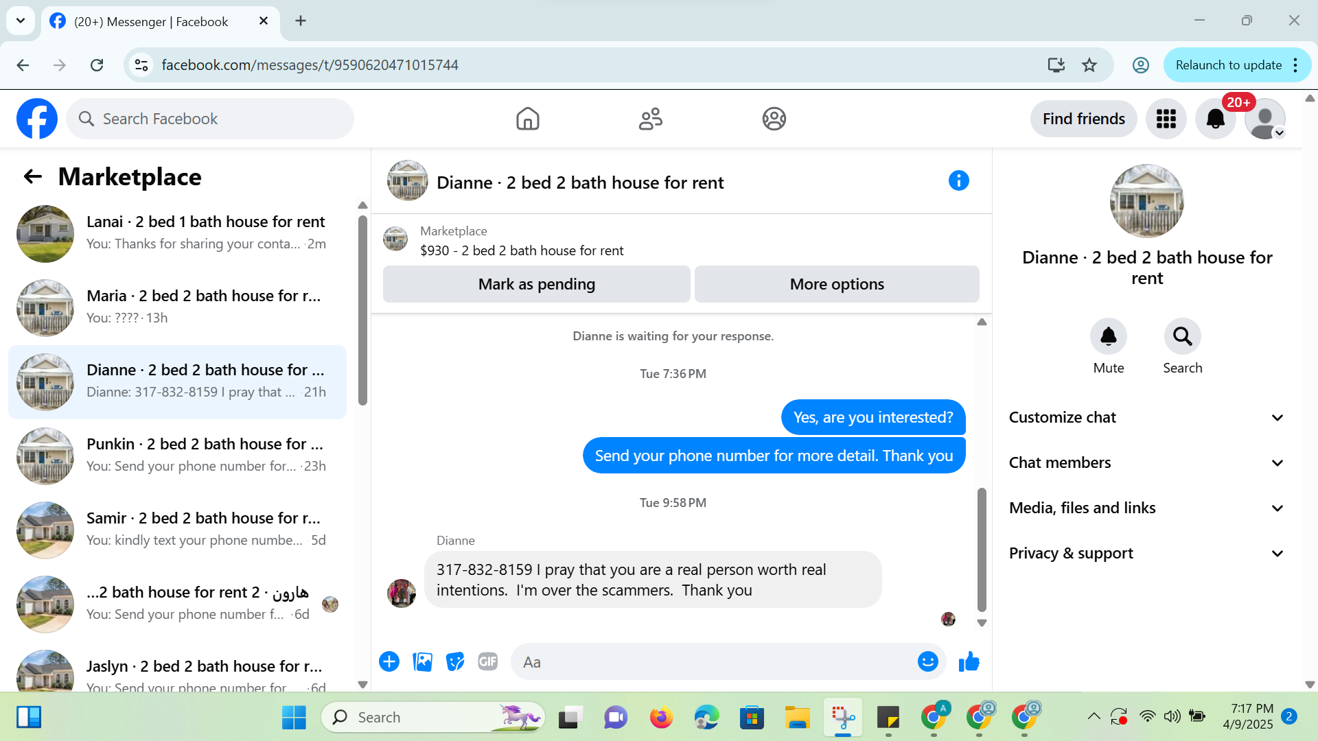Select the Dianne conversation in list
The height and width of the screenshot is (741, 1318).
click(x=177, y=381)
